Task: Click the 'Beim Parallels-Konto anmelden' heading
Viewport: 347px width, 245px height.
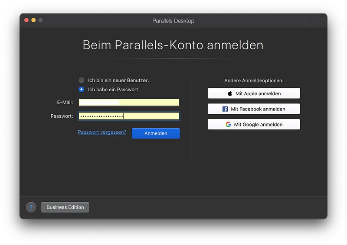Action: click(x=173, y=45)
